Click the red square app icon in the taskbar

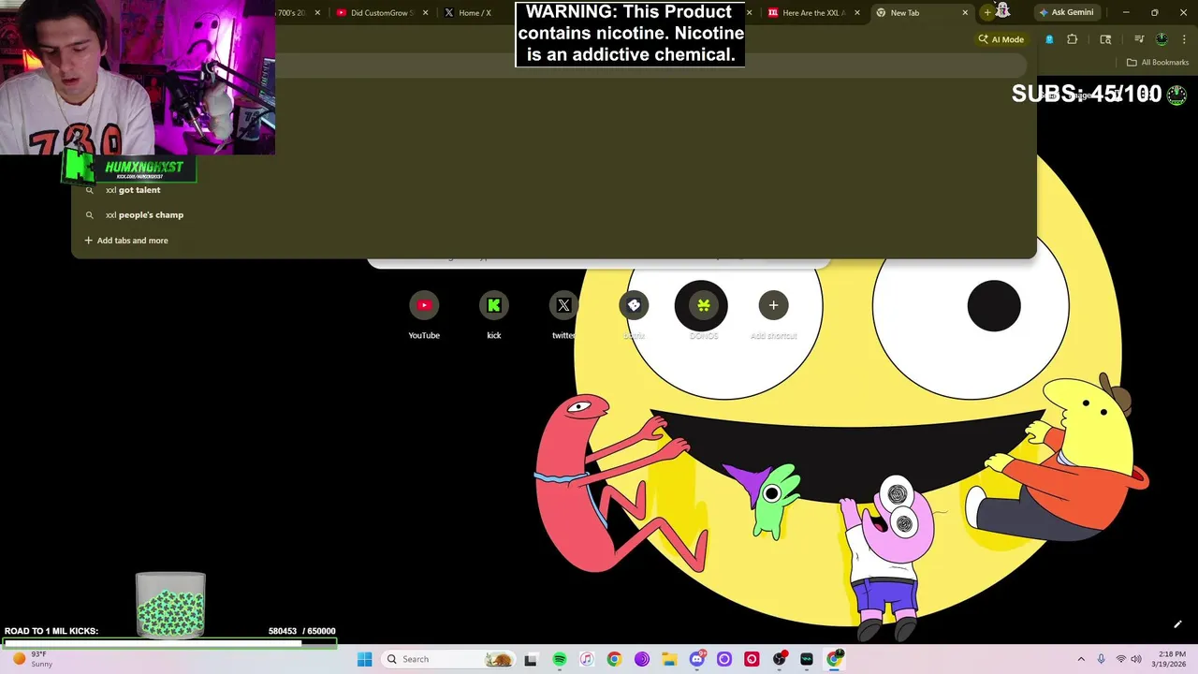tap(752, 659)
